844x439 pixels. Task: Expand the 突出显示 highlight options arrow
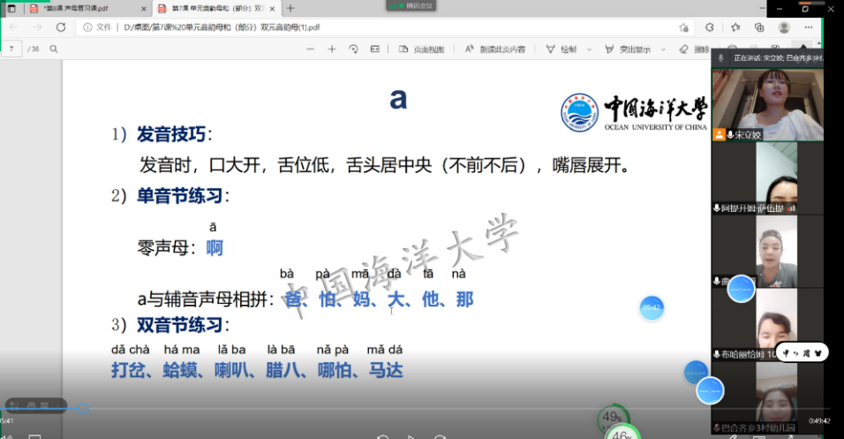pyautogui.click(x=663, y=49)
